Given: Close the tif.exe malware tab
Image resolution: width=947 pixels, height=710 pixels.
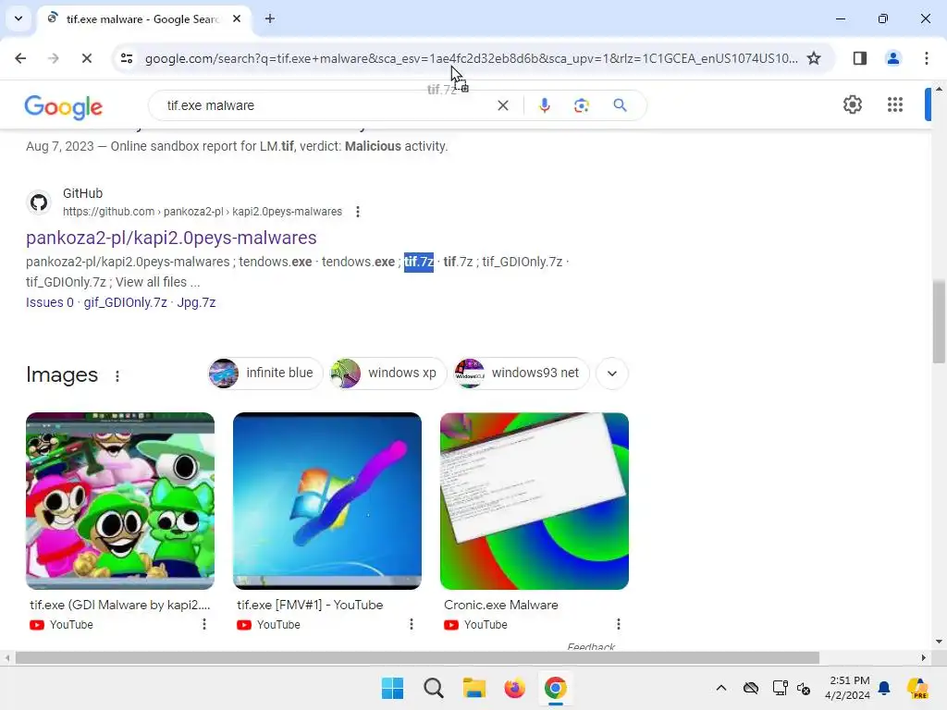Looking at the screenshot, I should point(237,18).
